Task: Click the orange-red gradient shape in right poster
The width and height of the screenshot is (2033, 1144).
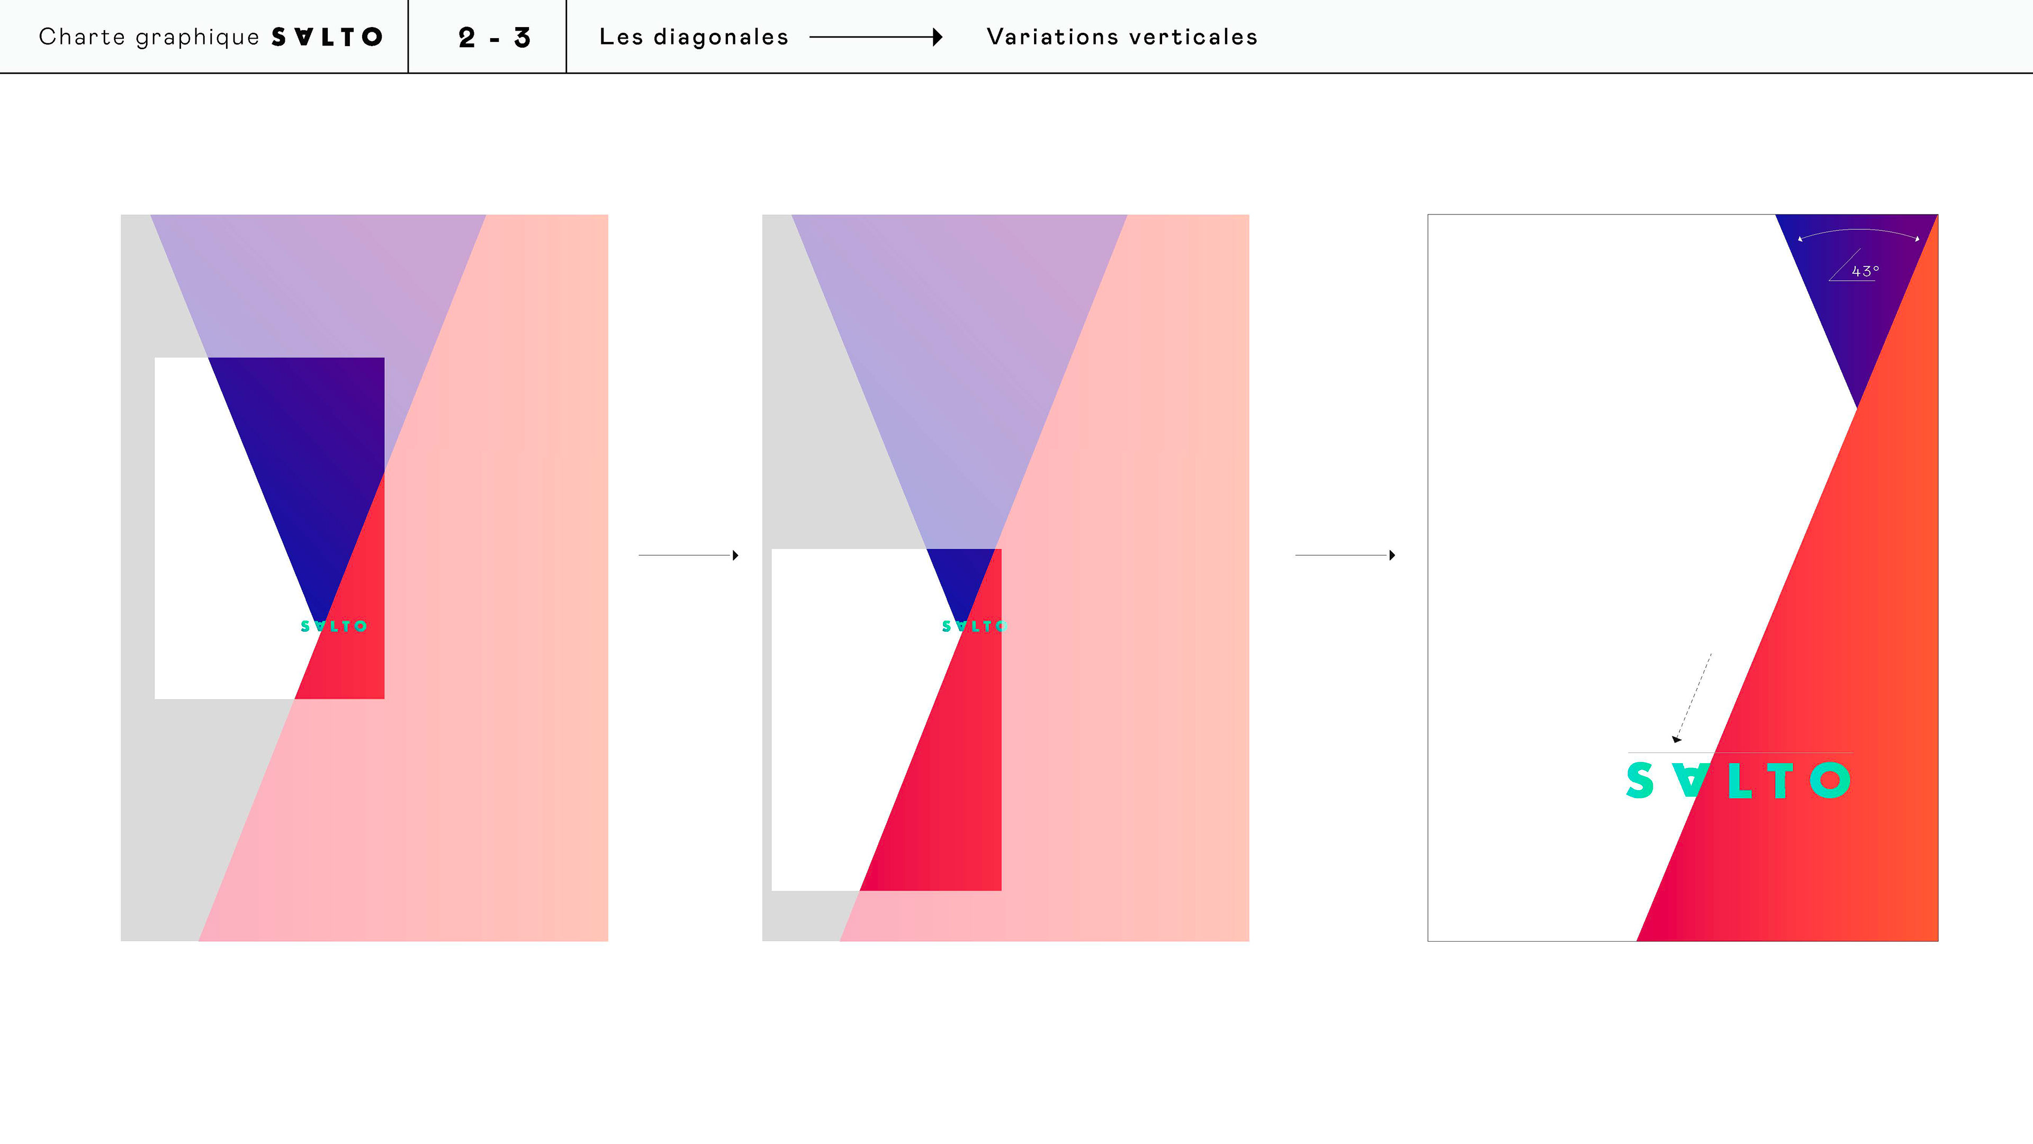Action: [1847, 671]
